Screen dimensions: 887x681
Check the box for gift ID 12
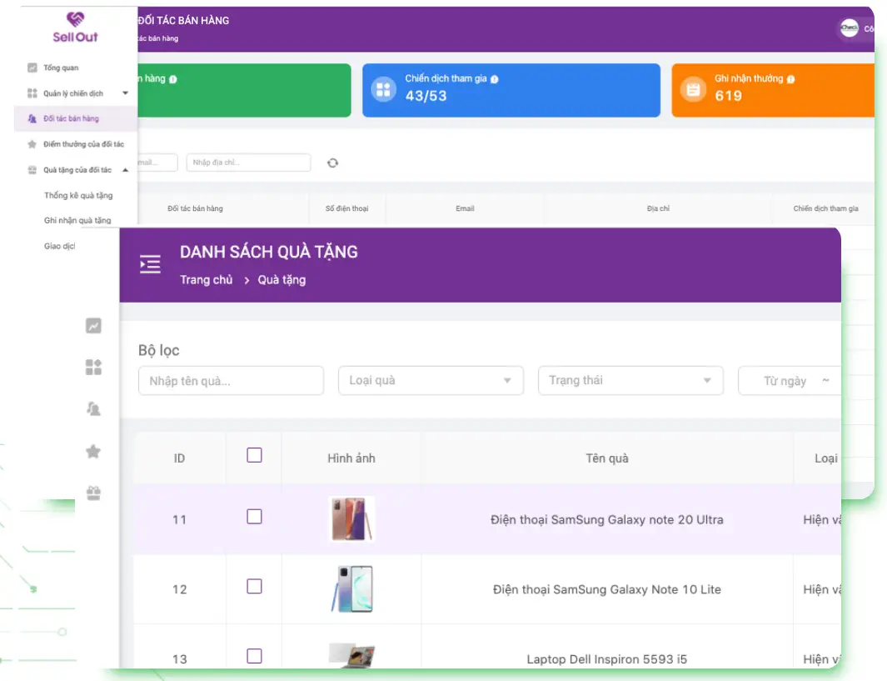[255, 587]
